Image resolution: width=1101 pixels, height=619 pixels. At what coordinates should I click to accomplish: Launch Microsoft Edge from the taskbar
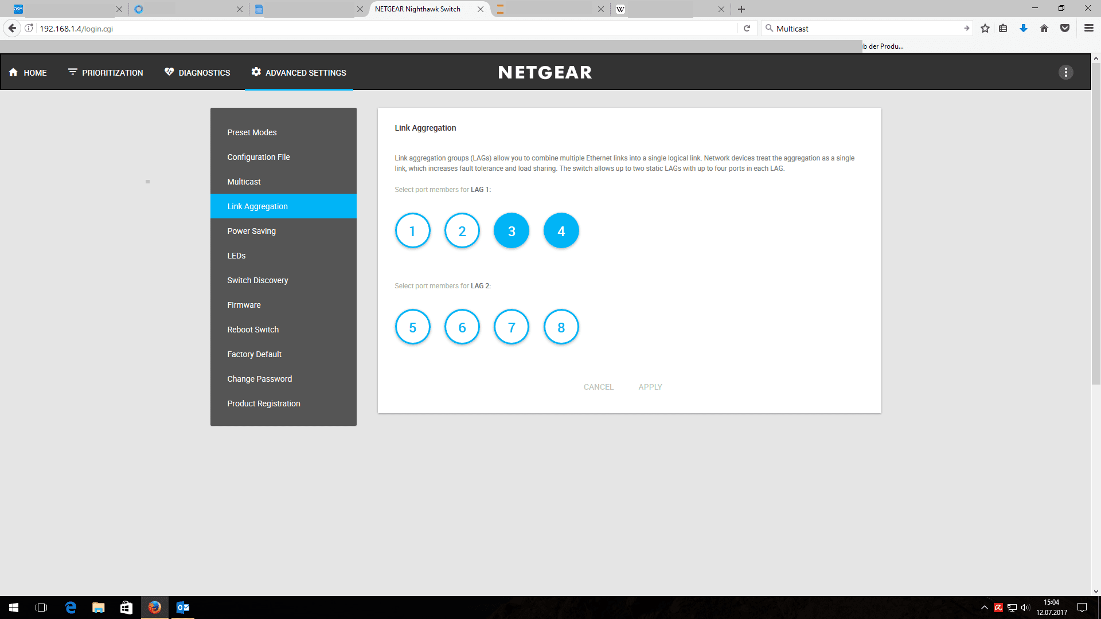[71, 608]
